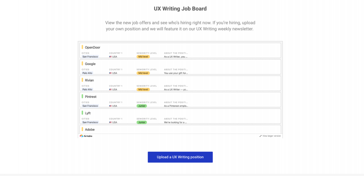This screenshot has height=176, width=364.
Task: Select the Lyft job listing title
Action: [88, 113]
